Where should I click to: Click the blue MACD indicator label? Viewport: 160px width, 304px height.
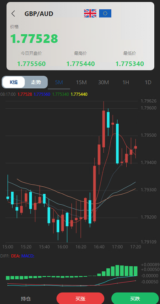[28, 256]
